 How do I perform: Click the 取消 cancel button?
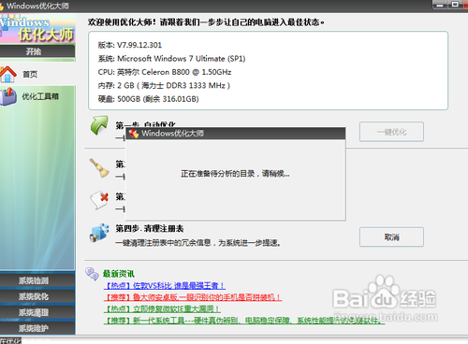[391, 237]
